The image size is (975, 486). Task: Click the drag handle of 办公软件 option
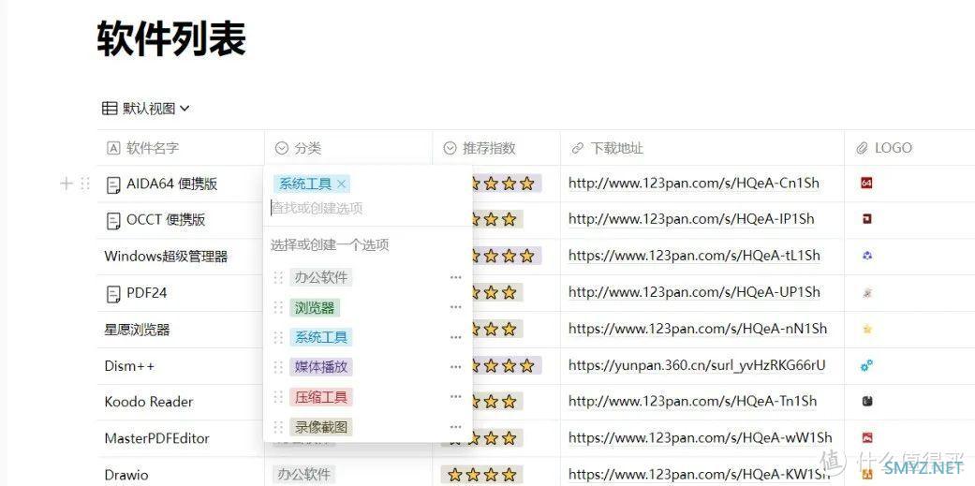pos(278,278)
